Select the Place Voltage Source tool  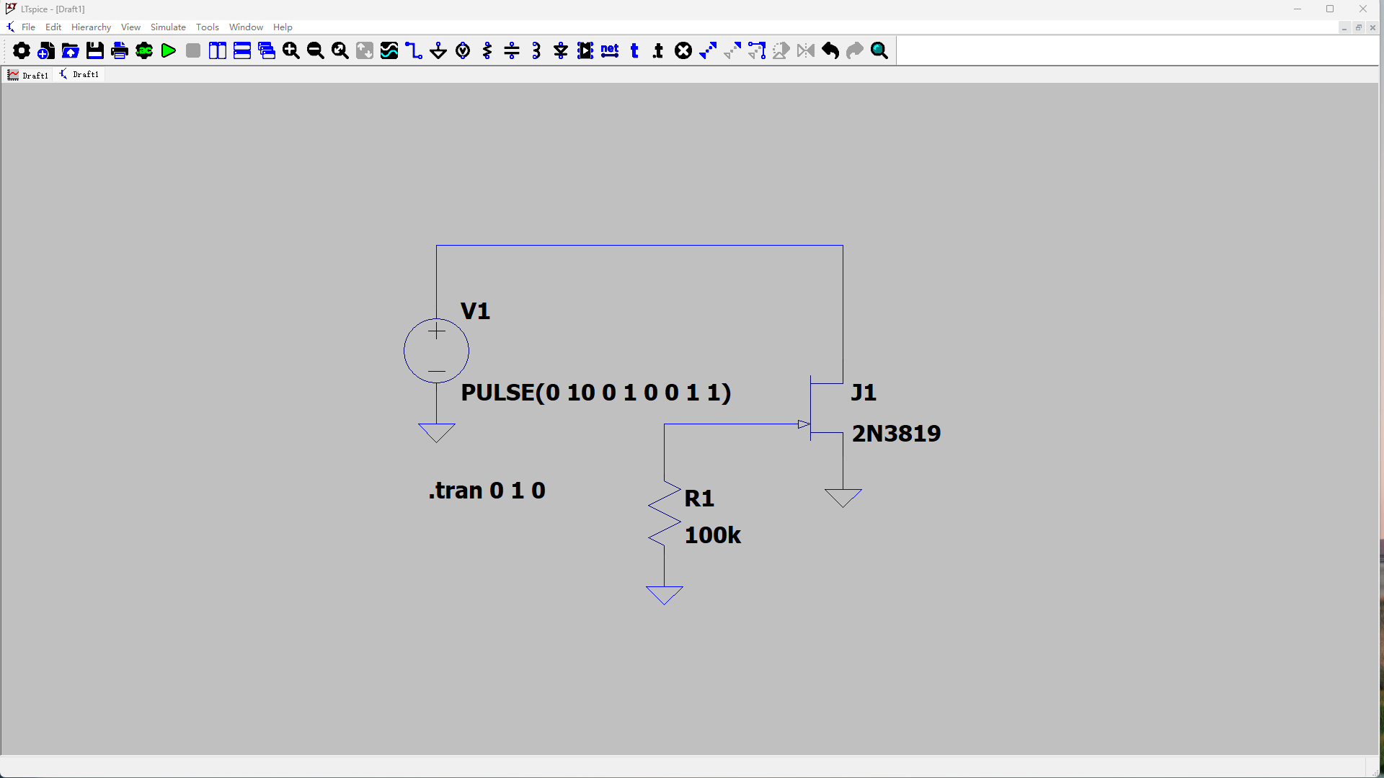pos(463,50)
